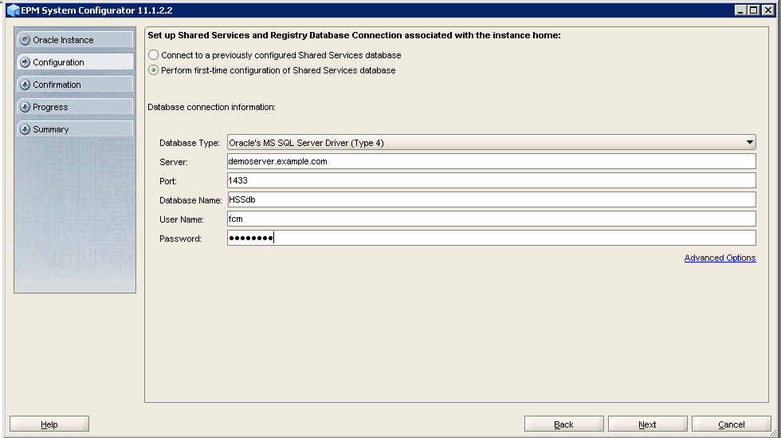Image resolution: width=781 pixels, height=438 pixels.
Task: Click the Summary step arrow icon
Action: pyautogui.click(x=26, y=129)
